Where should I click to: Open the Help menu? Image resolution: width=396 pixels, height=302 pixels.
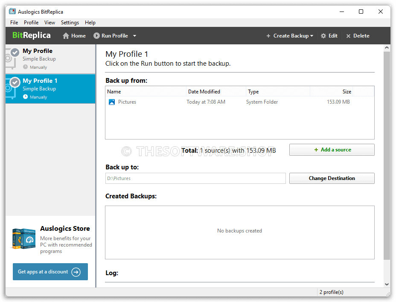(90, 23)
